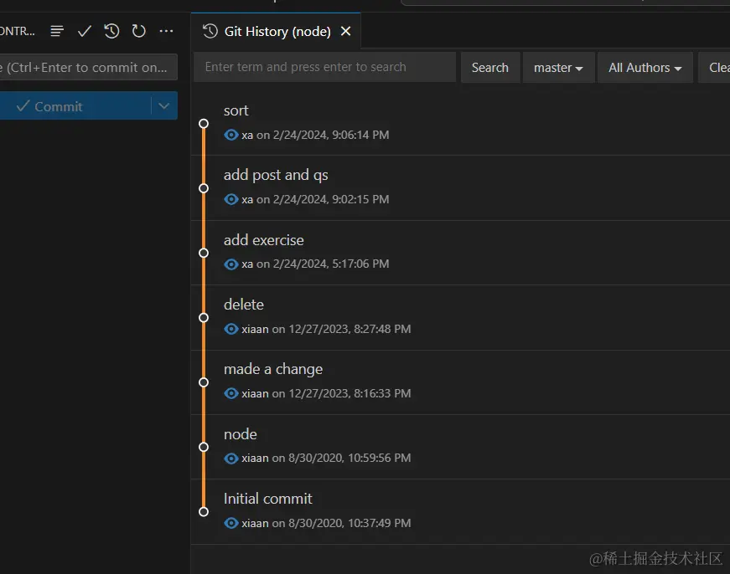The image size is (730, 574).
Task: Open Git History from source control toolbar
Action: coord(111,31)
